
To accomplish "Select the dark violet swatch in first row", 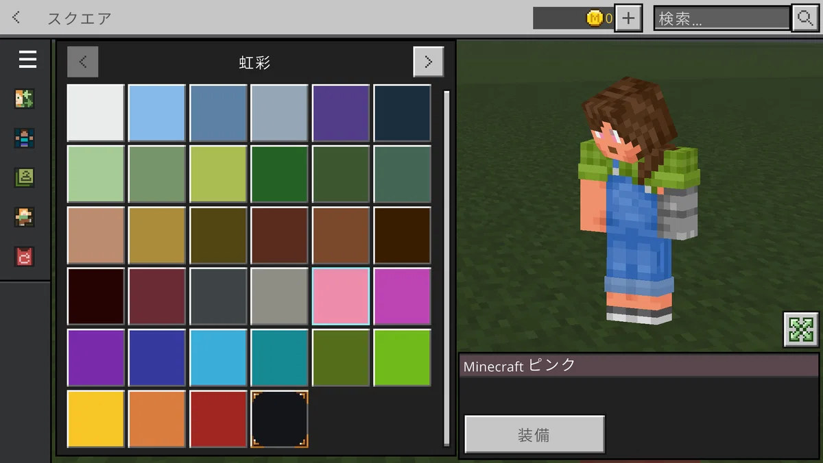I will (341, 113).
